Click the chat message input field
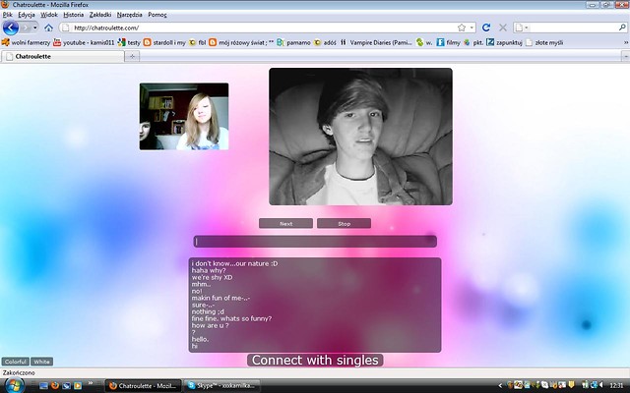 point(315,242)
